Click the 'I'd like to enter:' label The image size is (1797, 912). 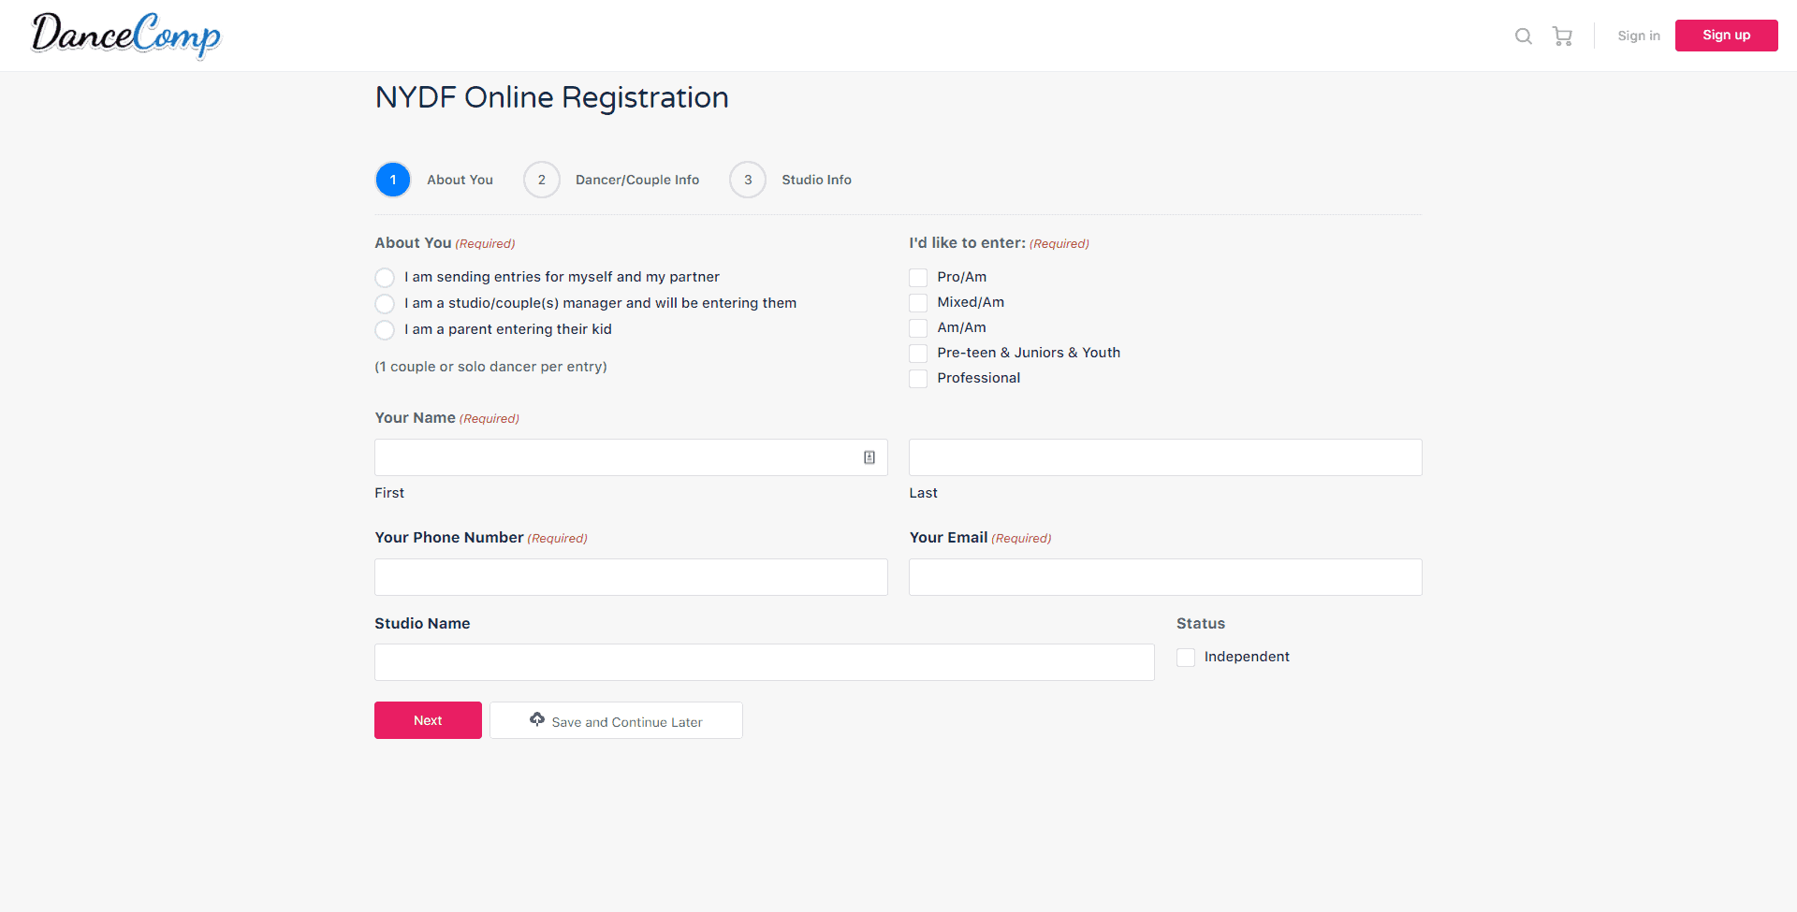tap(967, 243)
